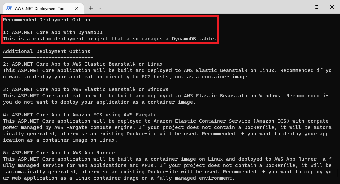Click the Recommended Deployment Option heading
Screen dimensions: 340x184
[47, 20]
